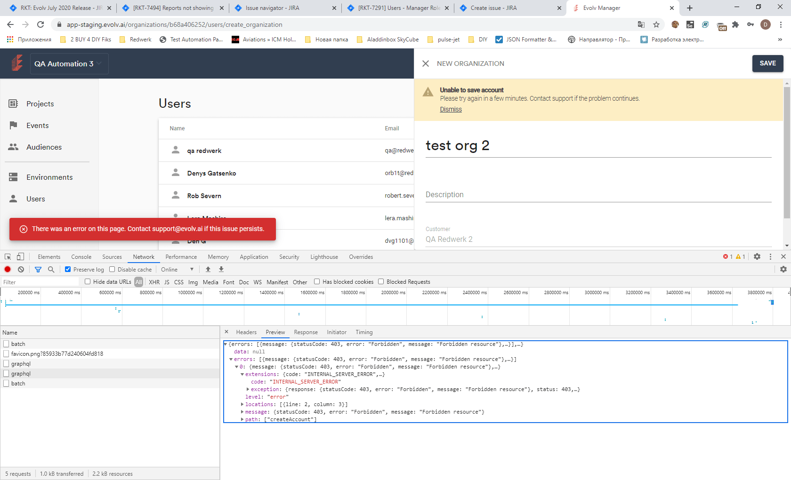Collapse the root errors object
This screenshot has width=791, height=480.
tap(226, 344)
